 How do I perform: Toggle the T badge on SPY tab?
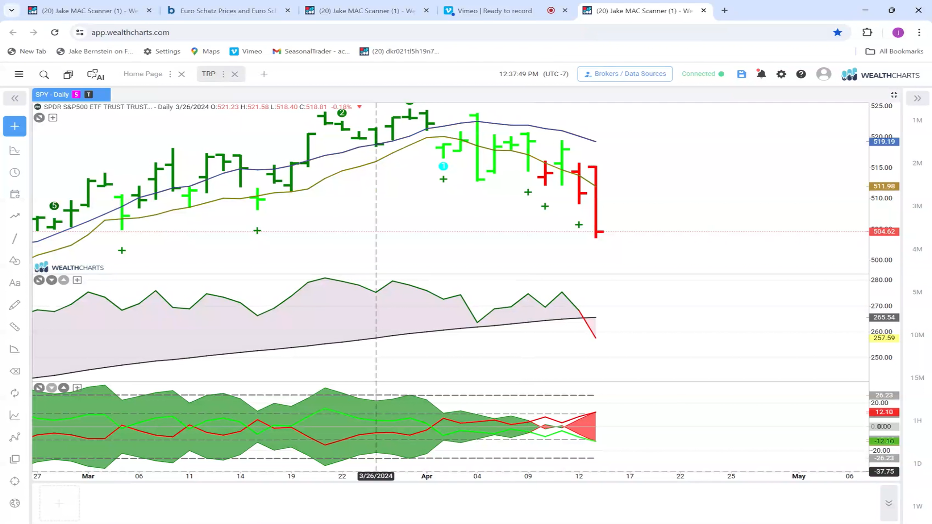pyautogui.click(x=88, y=95)
